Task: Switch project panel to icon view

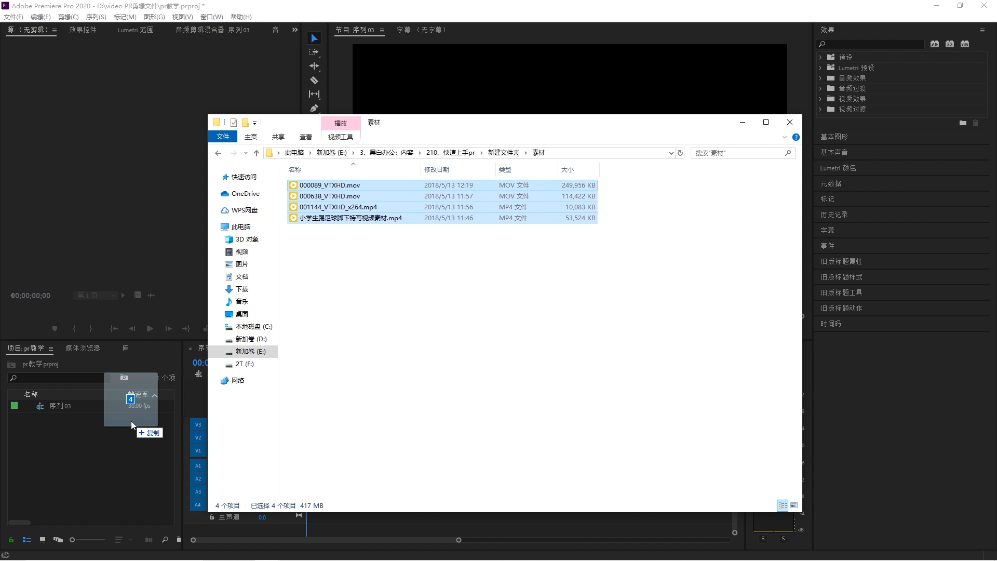Action: [x=43, y=540]
